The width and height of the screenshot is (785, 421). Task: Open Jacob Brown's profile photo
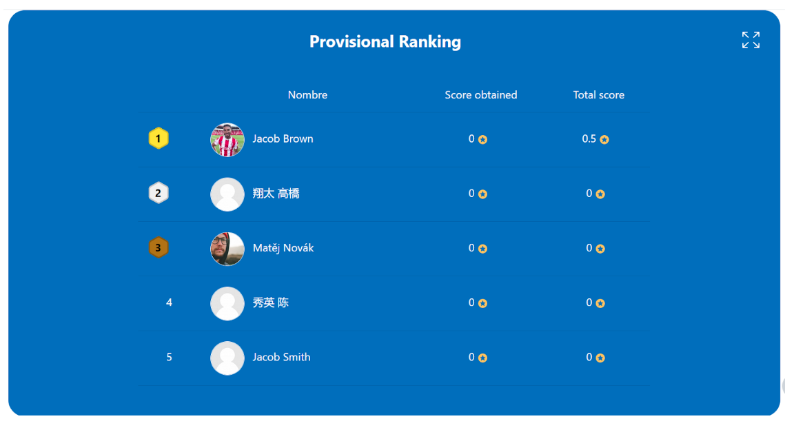tap(227, 140)
